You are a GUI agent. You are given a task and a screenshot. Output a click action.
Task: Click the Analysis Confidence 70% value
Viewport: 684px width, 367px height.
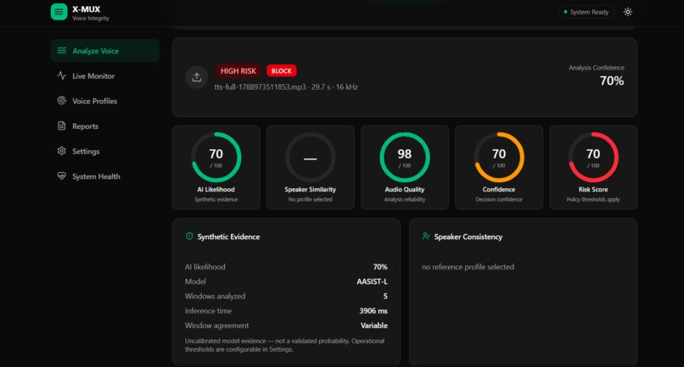[x=612, y=81]
